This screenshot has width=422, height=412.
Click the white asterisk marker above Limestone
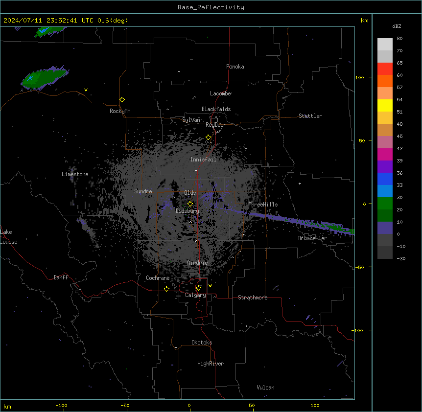(75, 169)
